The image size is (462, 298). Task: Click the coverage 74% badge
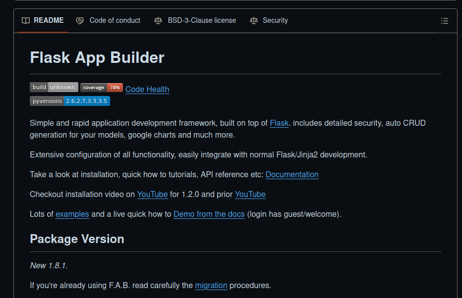pyautogui.click(x=101, y=87)
